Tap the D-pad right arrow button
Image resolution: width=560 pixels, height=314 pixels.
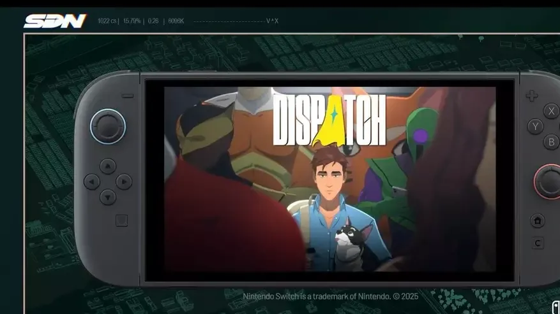pos(124,182)
